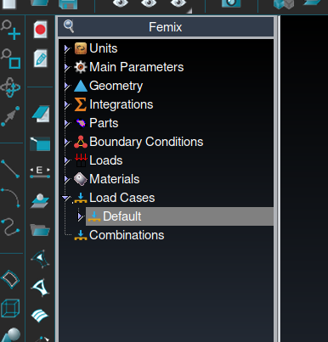Activate the Rotate Trackball tool
328x342 pixels.
[x=10, y=87]
